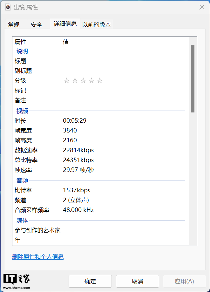Open 删除属性和个人信息 link

38,257
